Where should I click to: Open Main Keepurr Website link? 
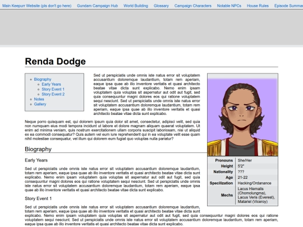tap(36, 6)
